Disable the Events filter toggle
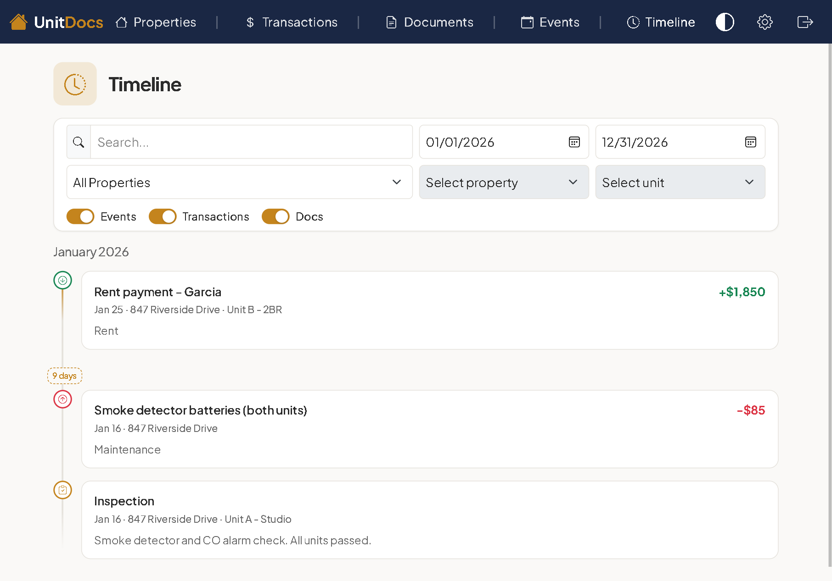 pyautogui.click(x=80, y=216)
